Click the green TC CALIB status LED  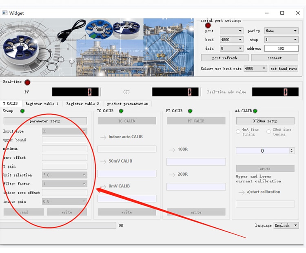coord(121,111)
